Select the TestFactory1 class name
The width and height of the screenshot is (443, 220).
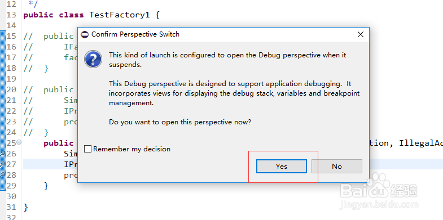point(120,15)
